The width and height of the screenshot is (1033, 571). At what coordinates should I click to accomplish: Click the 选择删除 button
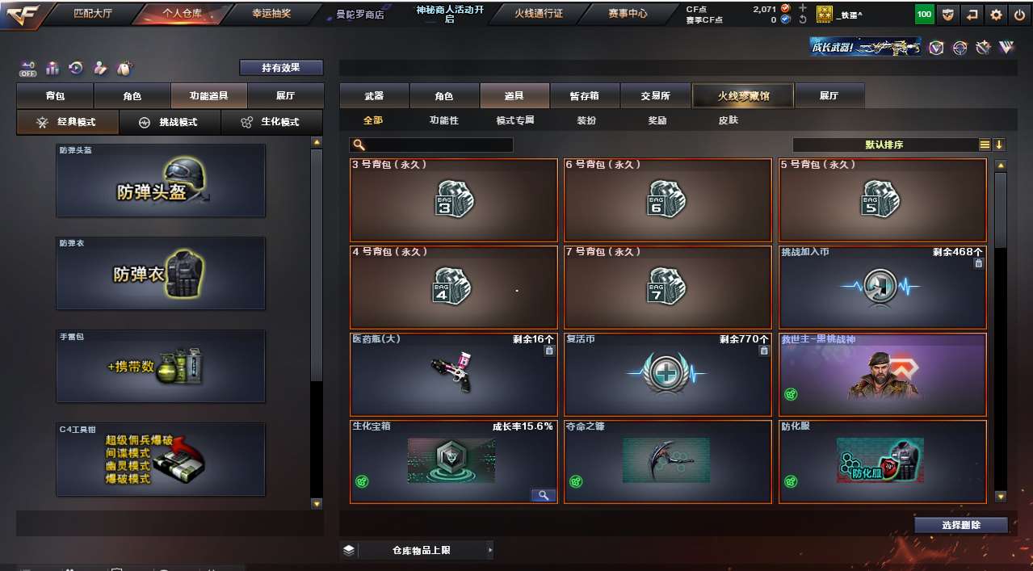961,525
